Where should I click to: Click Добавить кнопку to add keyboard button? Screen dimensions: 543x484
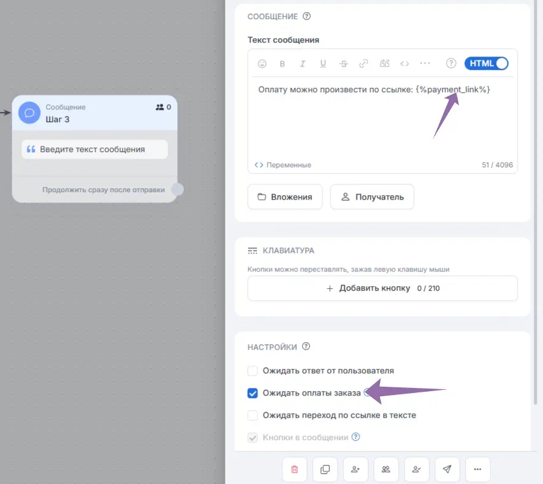(x=383, y=288)
